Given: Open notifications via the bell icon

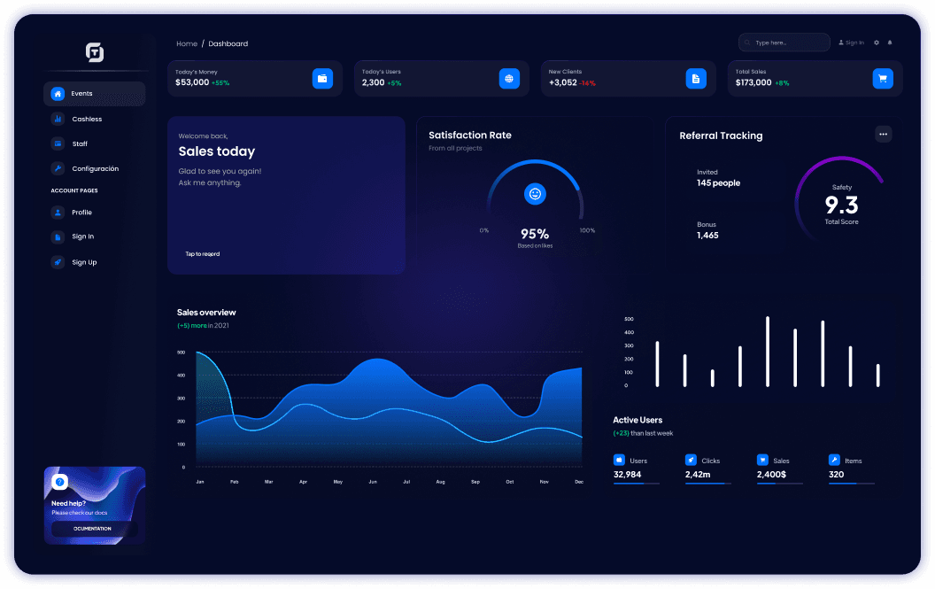Looking at the screenshot, I should point(890,43).
